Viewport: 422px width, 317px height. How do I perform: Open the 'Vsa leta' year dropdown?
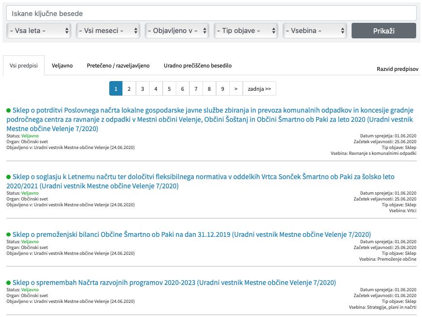[x=39, y=31]
